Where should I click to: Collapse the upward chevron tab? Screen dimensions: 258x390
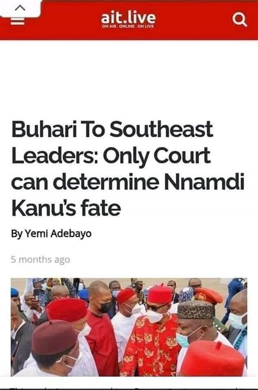pyautogui.click(x=20, y=8)
